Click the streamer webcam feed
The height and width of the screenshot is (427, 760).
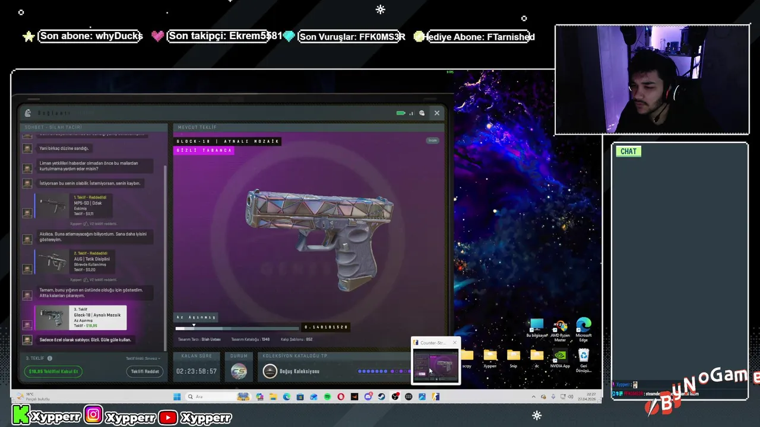pos(652,80)
